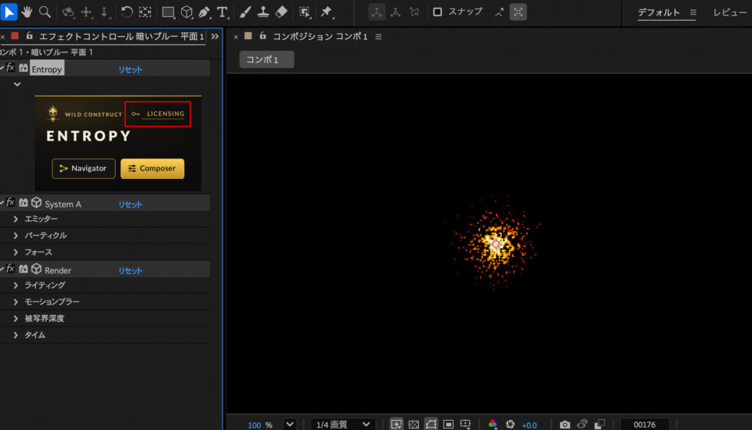Choose World Axis mode icon

point(396,12)
